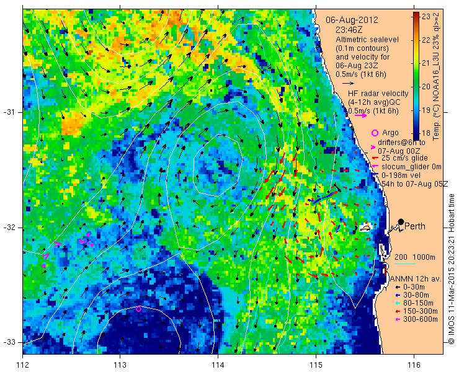Click the IMOS copyright timestamp text
Viewport: 459px width, 372px height.
tap(451, 269)
